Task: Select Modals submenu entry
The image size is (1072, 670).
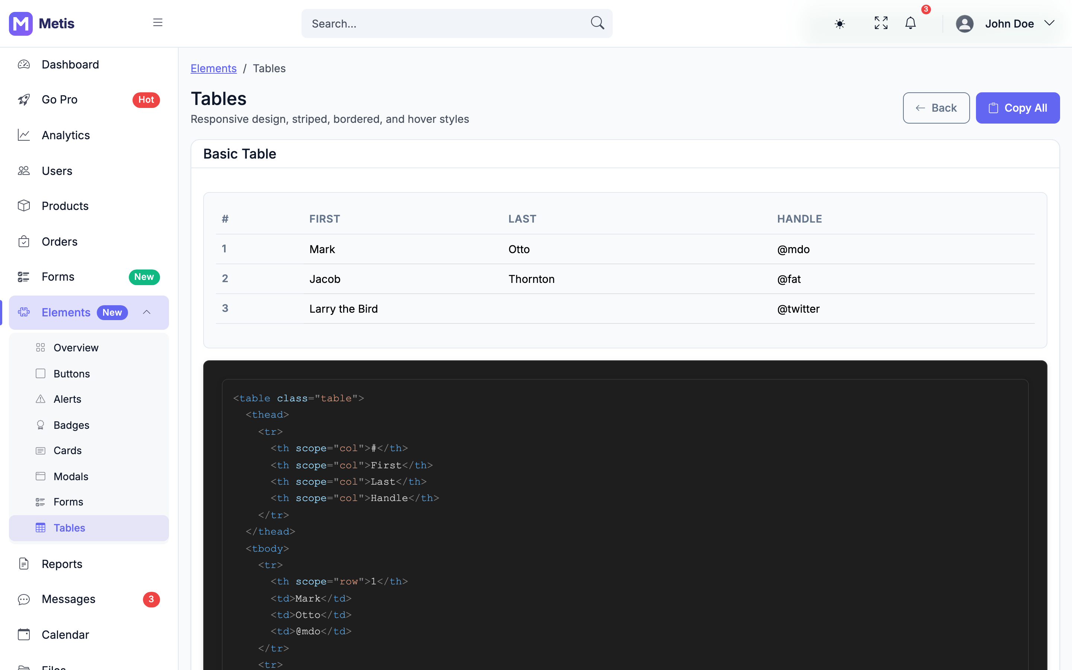Action: (89, 476)
